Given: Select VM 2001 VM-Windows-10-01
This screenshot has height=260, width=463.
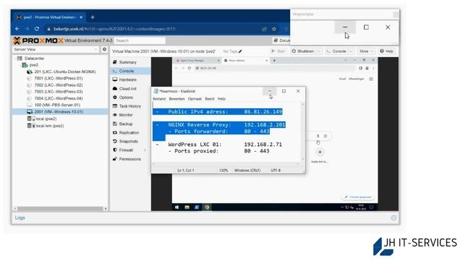Looking at the screenshot, I should coord(59,112).
